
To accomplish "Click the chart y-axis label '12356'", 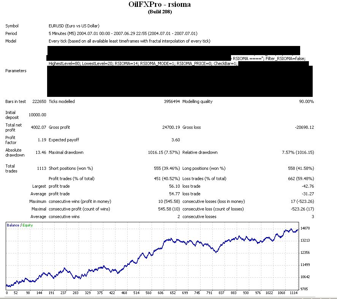I will tap(305, 253).
